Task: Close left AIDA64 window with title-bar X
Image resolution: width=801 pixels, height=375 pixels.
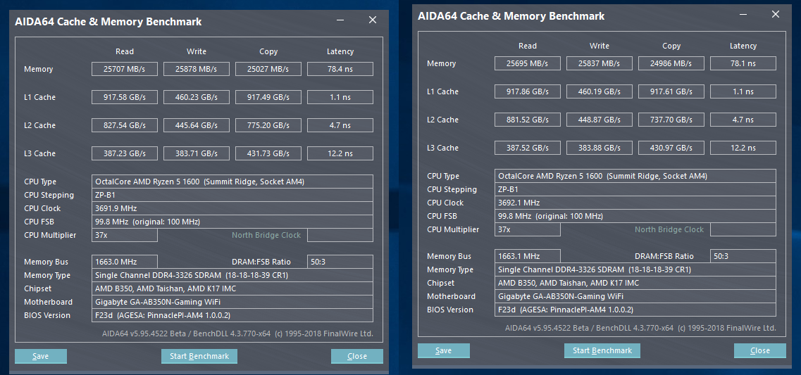Action: click(x=373, y=20)
